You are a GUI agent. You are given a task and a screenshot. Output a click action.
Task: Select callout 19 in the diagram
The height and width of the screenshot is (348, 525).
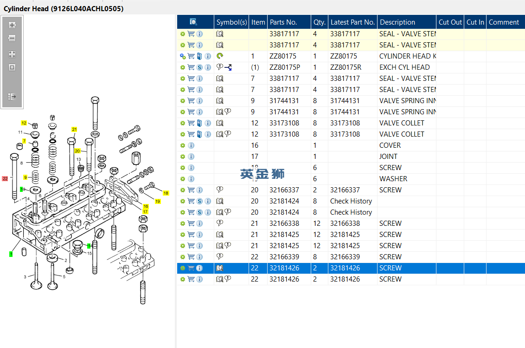click(x=158, y=201)
